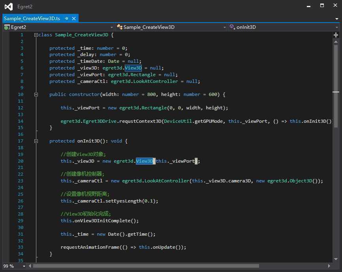
Task: Click the horizontal scrollbar left arrow
Action: tap(30, 266)
